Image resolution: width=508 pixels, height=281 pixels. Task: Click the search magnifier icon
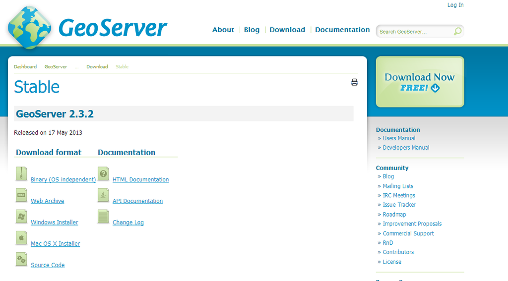(x=457, y=31)
